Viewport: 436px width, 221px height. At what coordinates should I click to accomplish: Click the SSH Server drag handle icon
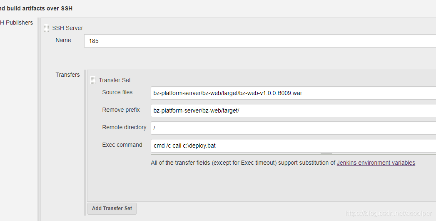pos(47,28)
